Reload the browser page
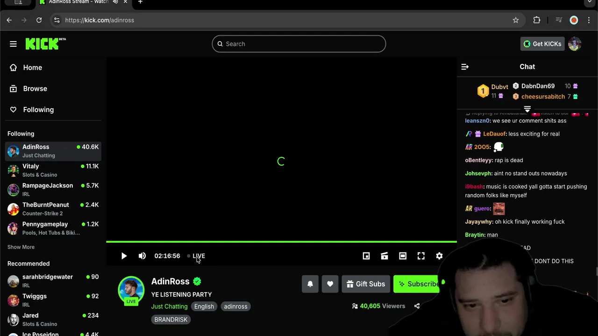Image resolution: width=598 pixels, height=336 pixels. 39,20
